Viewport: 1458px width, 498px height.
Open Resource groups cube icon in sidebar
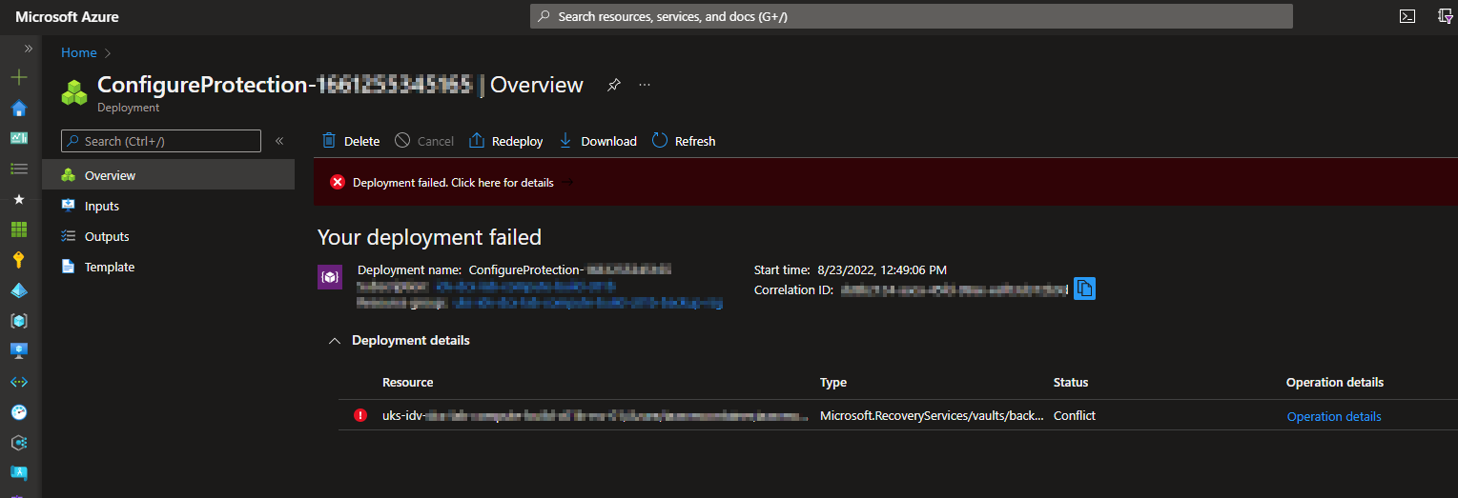[x=19, y=321]
